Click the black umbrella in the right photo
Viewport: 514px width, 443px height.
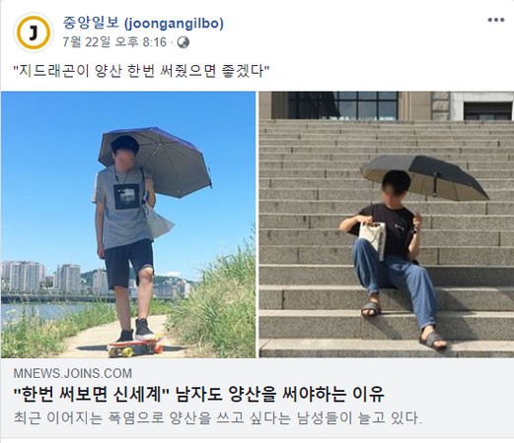click(424, 177)
